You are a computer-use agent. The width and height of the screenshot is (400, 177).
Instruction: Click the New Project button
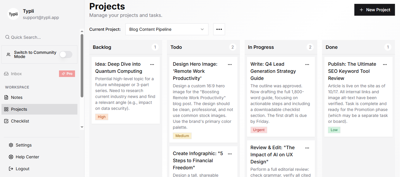point(374,10)
